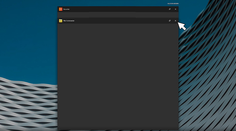Select the File Commander title text

[69, 21]
